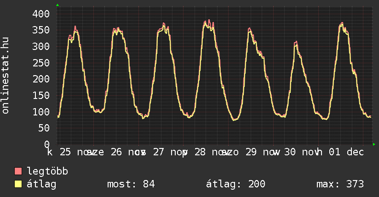Click the yellow átlag legend swatch
Viewport: 379px width, 197px height.
pyautogui.click(x=18, y=185)
